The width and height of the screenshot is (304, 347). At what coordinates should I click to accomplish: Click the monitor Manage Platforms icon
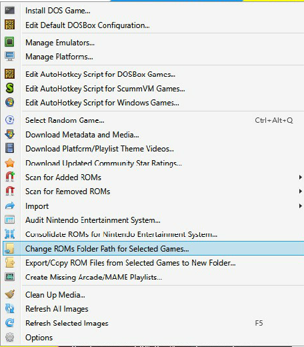9,57
